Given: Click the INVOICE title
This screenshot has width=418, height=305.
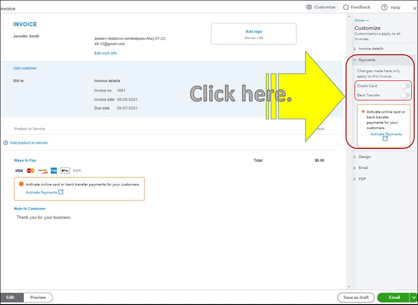Looking at the screenshot, I should pos(25,24).
